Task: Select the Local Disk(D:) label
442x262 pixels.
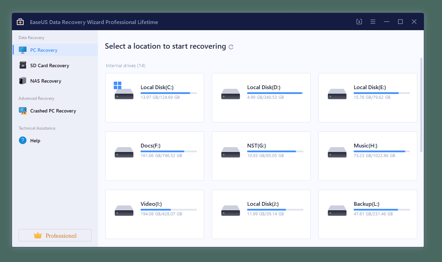Action: point(264,87)
